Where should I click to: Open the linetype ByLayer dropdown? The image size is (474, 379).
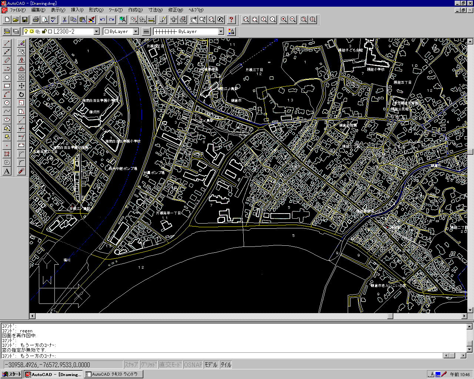(221, 31)
